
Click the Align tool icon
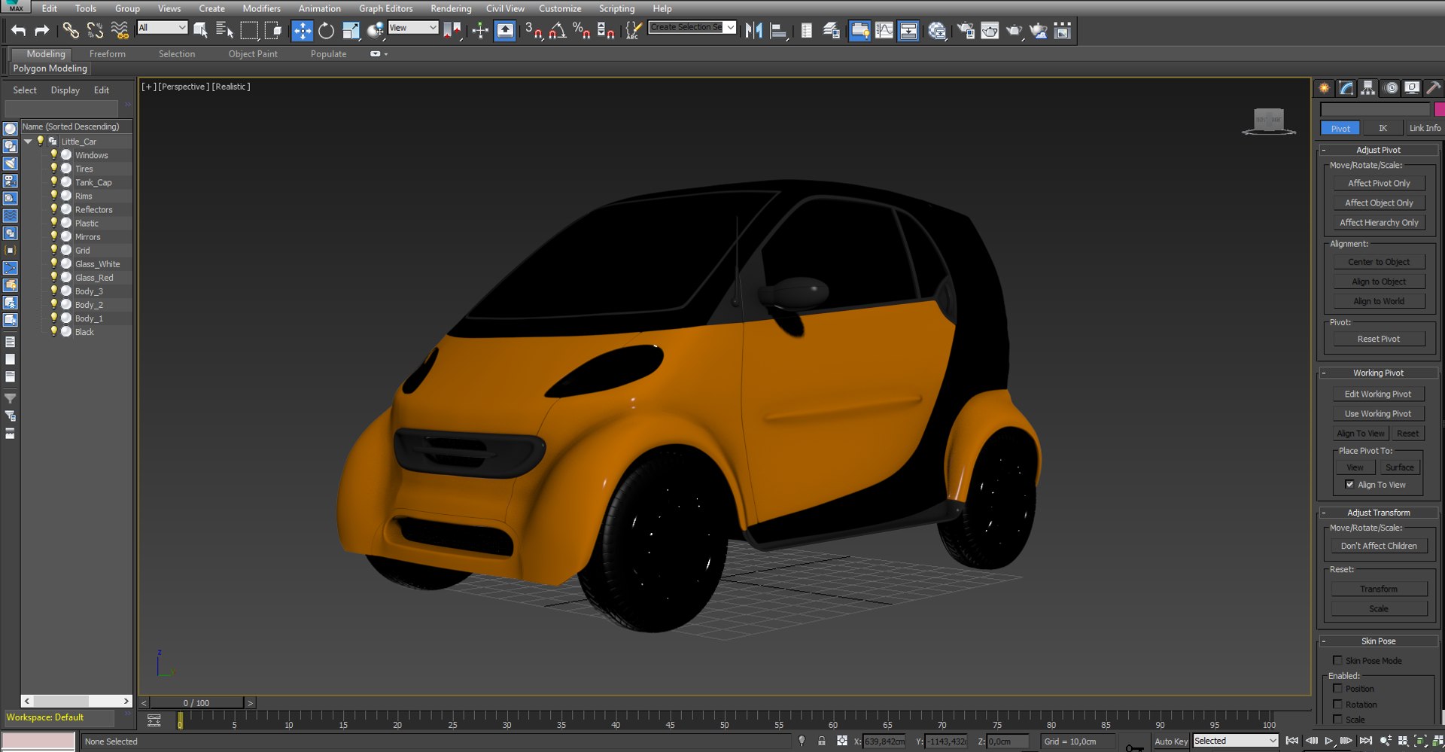coord(779,30)
